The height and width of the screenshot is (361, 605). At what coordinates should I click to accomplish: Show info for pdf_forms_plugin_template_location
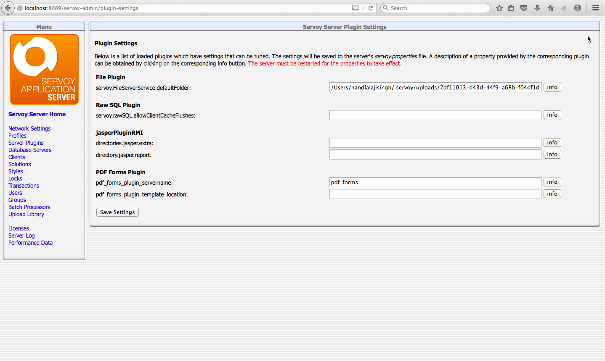pos(552,194)
